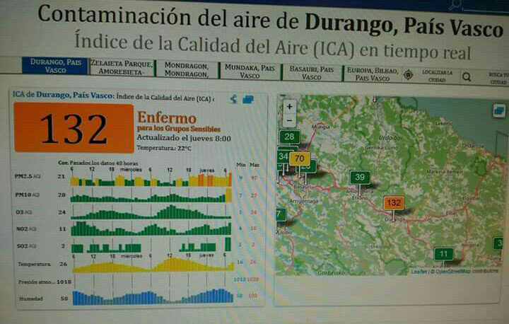509x324 pixels.
Task: Select the orange 132 map marker
Action: (x=393, y=203)
